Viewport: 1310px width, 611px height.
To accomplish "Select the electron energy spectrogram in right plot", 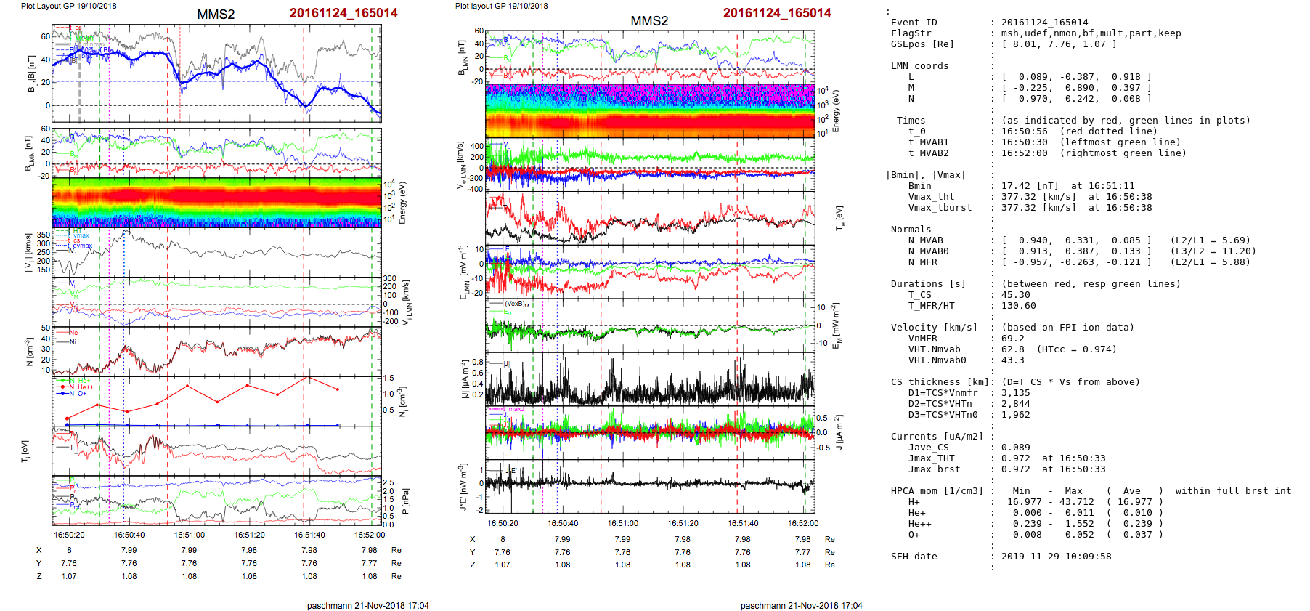I will click(650, 110).
